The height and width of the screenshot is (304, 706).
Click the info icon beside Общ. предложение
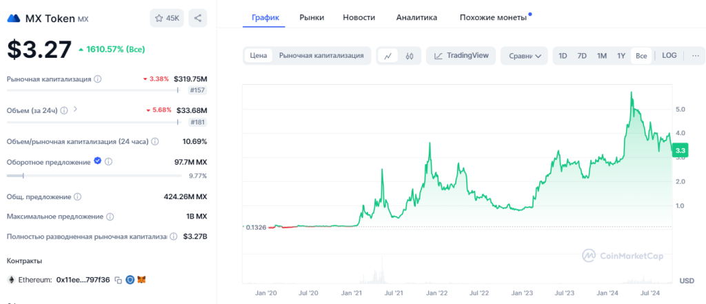coord(77,197)
